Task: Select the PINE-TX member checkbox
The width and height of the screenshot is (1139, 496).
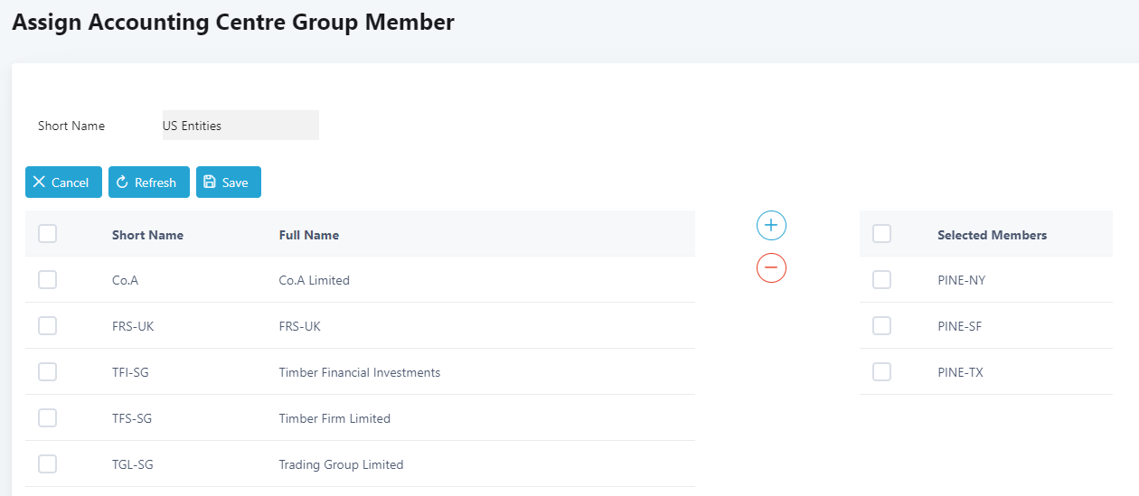Action: [x=881, y=372]
